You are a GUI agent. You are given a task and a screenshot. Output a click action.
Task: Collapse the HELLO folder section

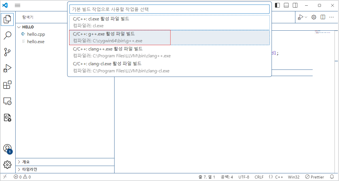click(x=65, y=27)
